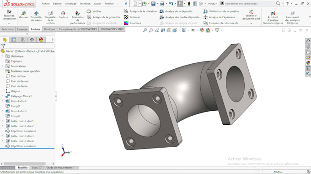Screen dimensions: 311x174
Task: Expand the Enlèv. mat.-Extru.4 feature
Action: [2, 141]
